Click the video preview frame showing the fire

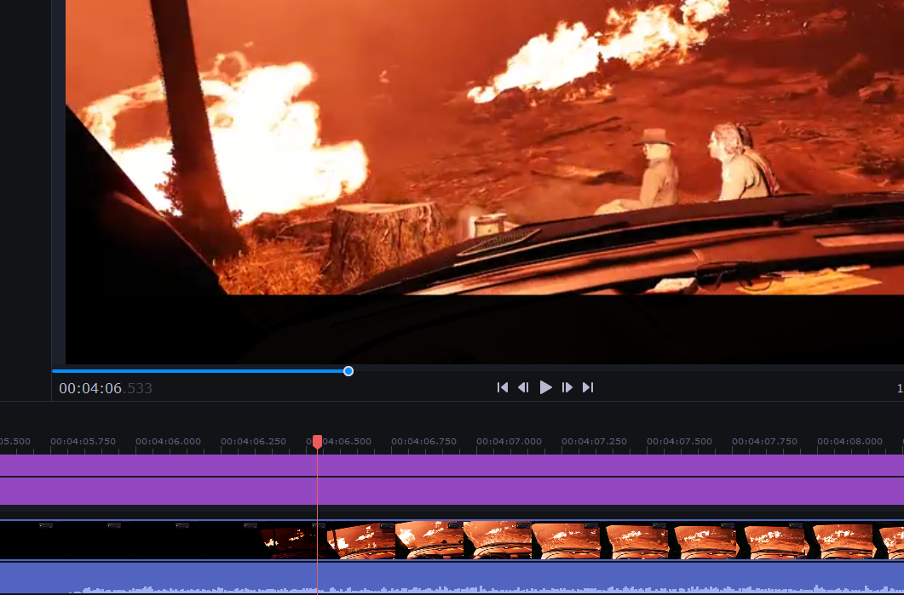click(484, 181)
